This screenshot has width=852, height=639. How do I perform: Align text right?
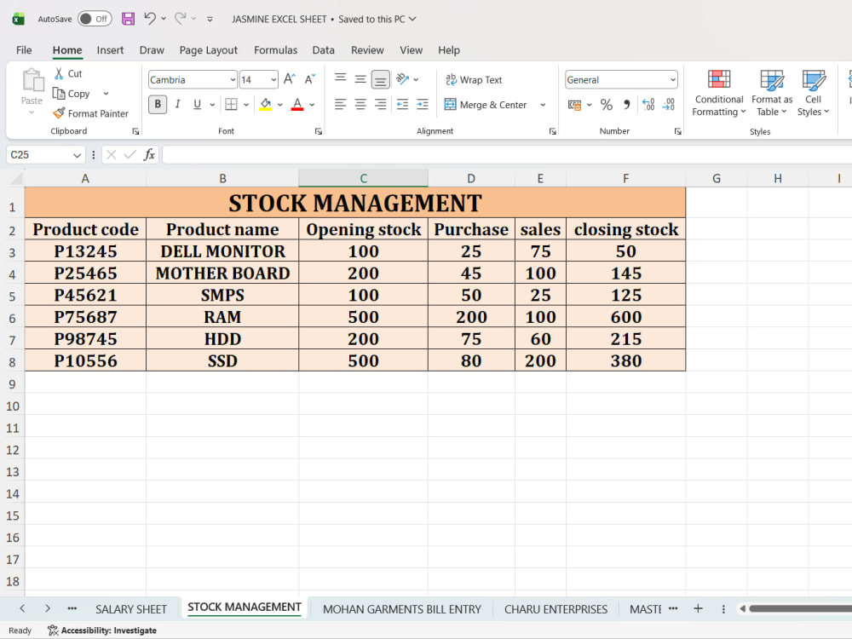(x=380, y=104)
